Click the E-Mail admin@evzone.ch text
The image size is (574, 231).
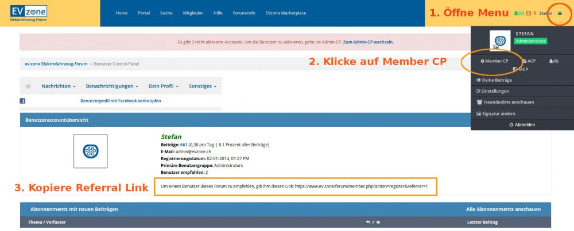point(186,152)
